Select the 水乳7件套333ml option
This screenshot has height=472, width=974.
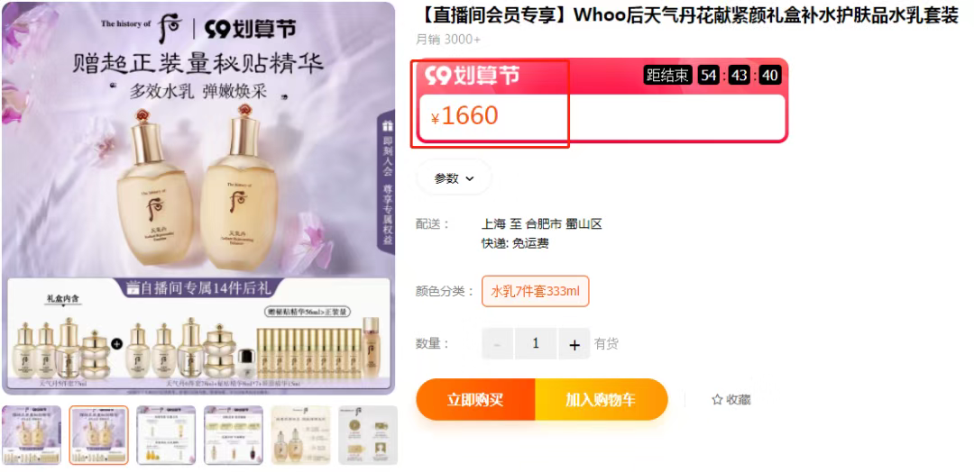[536, 291]
